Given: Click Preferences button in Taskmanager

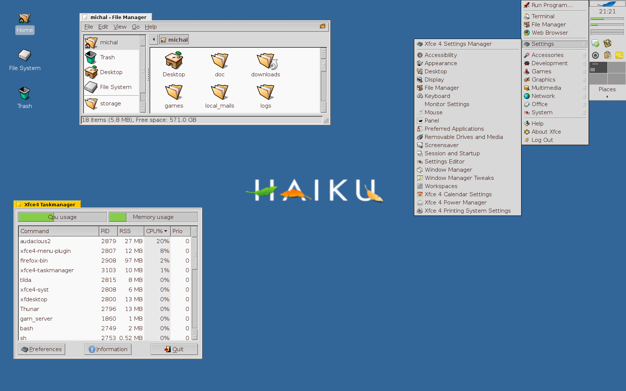Looking at the screenshot, I should pos(41,349).
